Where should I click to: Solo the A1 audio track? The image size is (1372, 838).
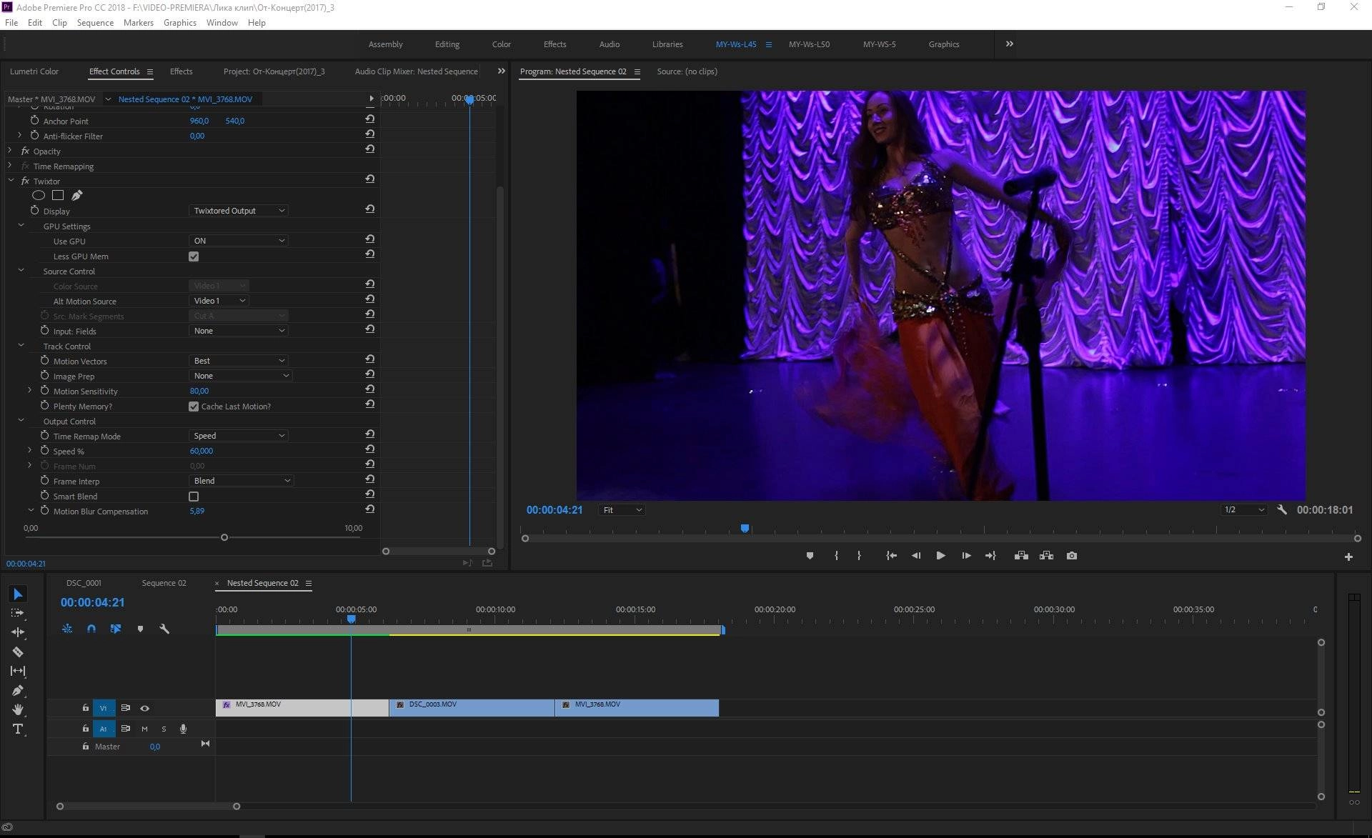coord(164,729)
